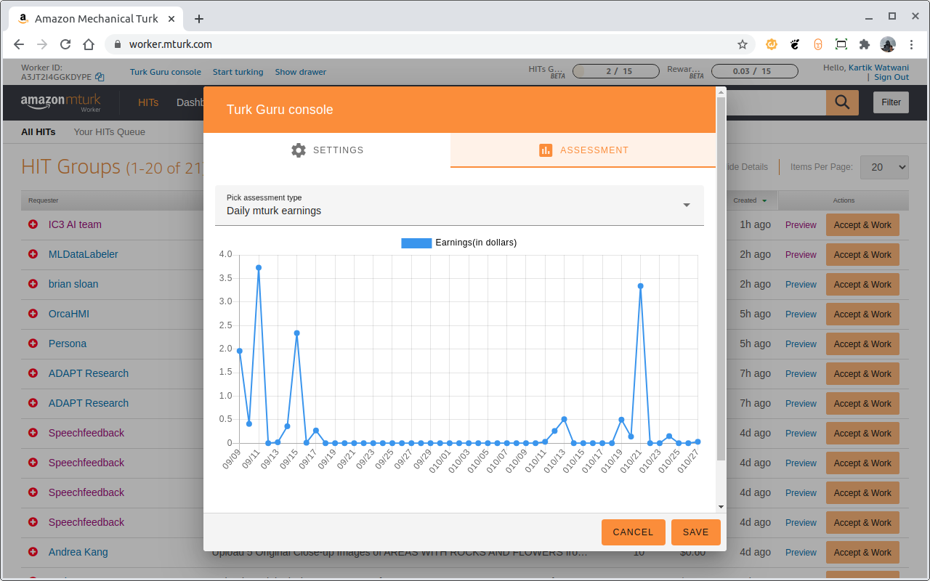Click the Requester column header
930x581 pixels.
tap(44, 200)
